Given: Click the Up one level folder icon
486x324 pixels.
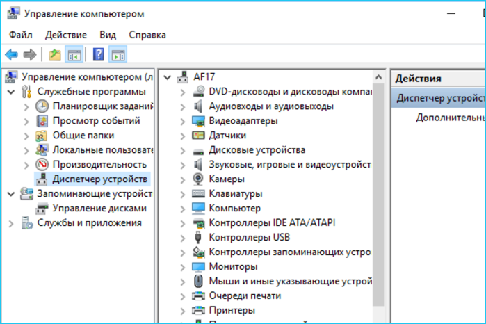Looking at the screenshot, I should click(x=55, y=55).
